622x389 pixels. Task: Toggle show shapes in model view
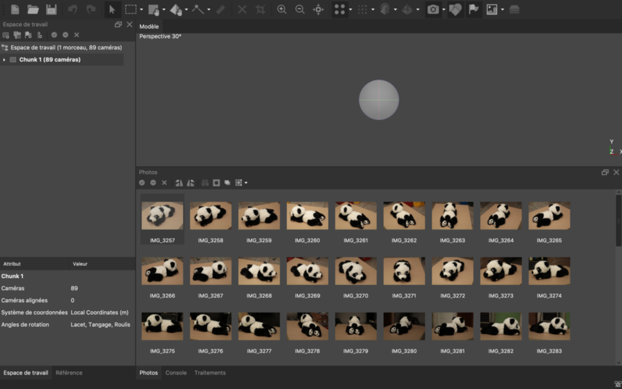455,9
